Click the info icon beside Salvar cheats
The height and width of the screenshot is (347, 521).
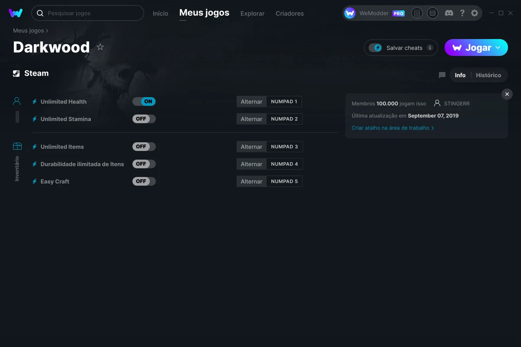pyautogui.click(x=430, y=48)
